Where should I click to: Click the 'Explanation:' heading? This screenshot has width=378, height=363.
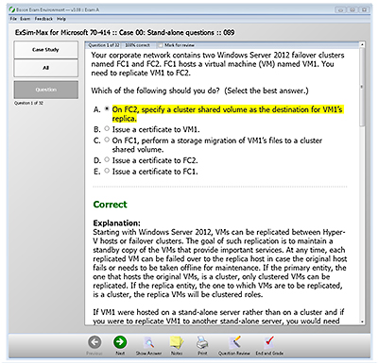116,223
